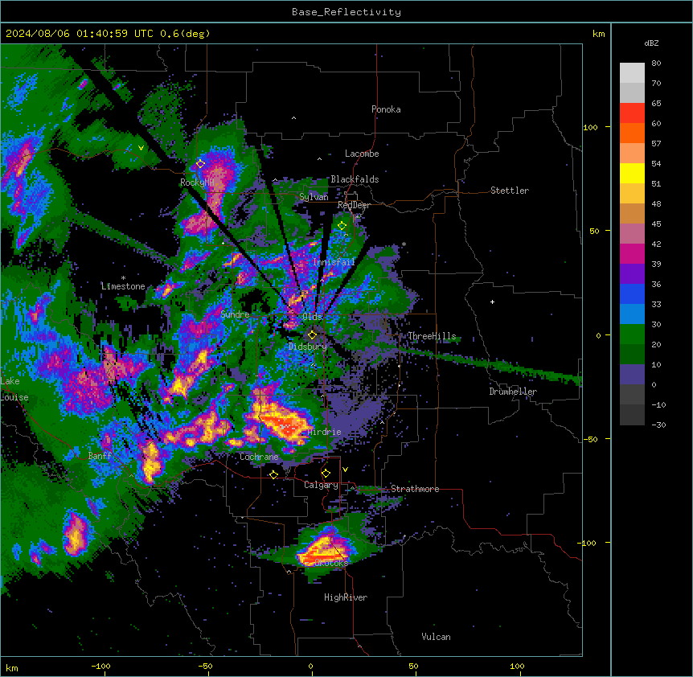Select the light gray 70-80 dBZ swatch
Screen dimensions: 693x677
pos(632,73)
